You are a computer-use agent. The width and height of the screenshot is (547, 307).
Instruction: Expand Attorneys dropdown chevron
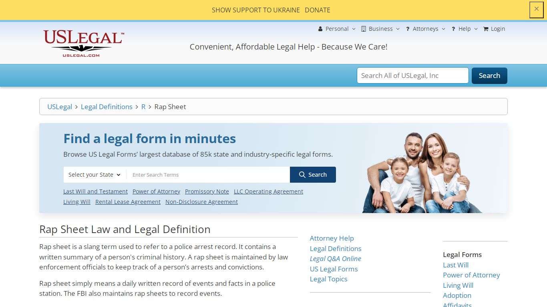pyautogui.click(x=443, y=29)
